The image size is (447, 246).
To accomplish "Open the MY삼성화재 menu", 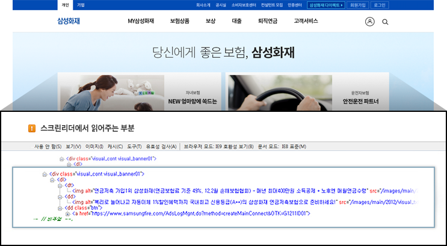I will click(x=141, y=21).
